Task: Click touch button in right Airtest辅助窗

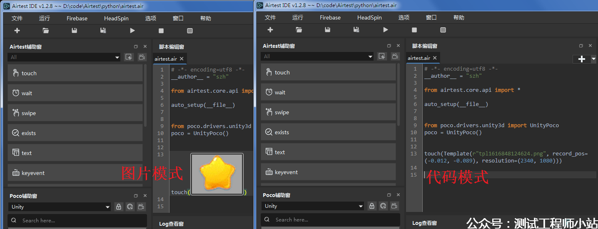Action: pyautogui.click(x=329, y=72)
